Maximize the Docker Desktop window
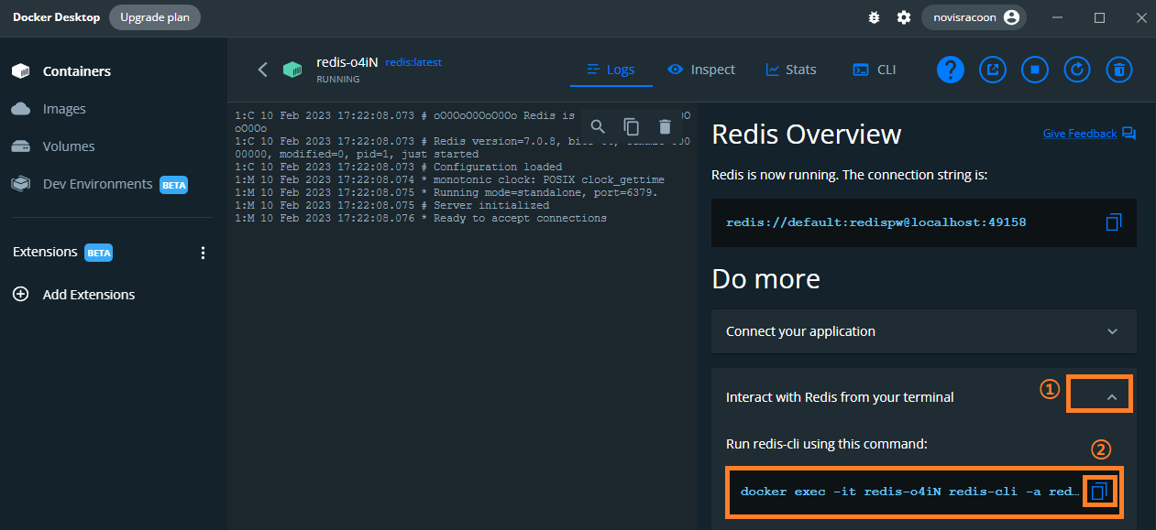 1099,17
